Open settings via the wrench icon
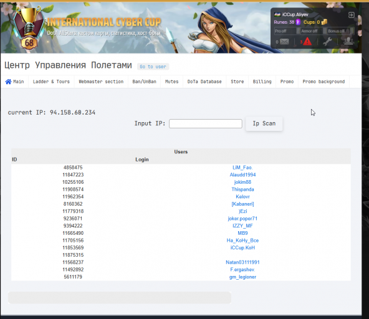Screen dimensions: 369x319 coord(327,42)
